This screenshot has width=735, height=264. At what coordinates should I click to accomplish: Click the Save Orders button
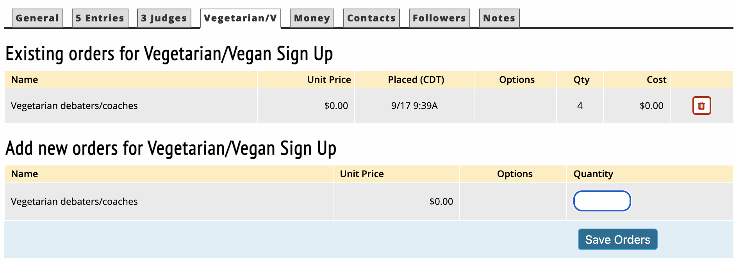coord(617,239)
